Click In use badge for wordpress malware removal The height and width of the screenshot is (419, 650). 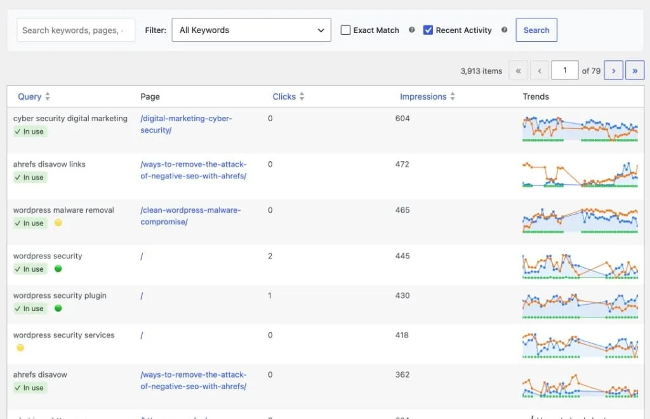(x=30, y=223)
